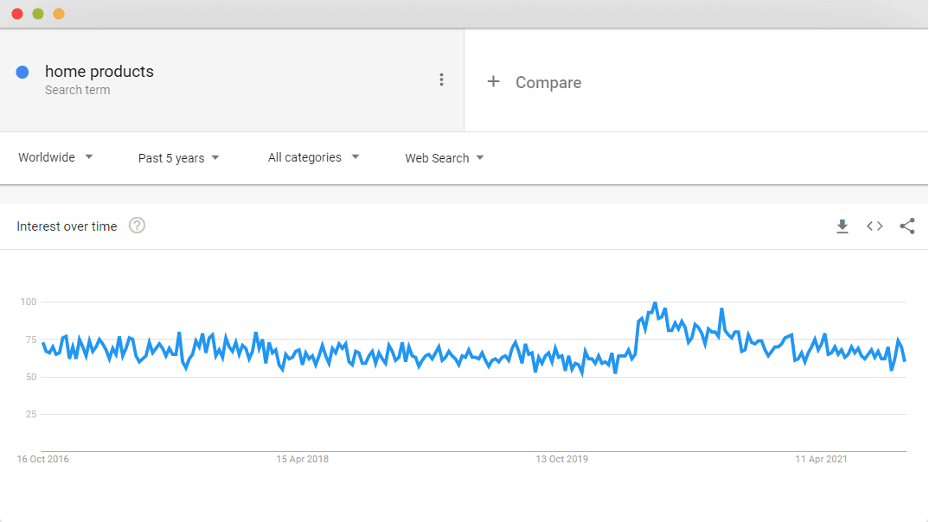Click the 15 Apr 2018 axis label
The height and width of the screenshot is (522, 929).
pos(302,459)
